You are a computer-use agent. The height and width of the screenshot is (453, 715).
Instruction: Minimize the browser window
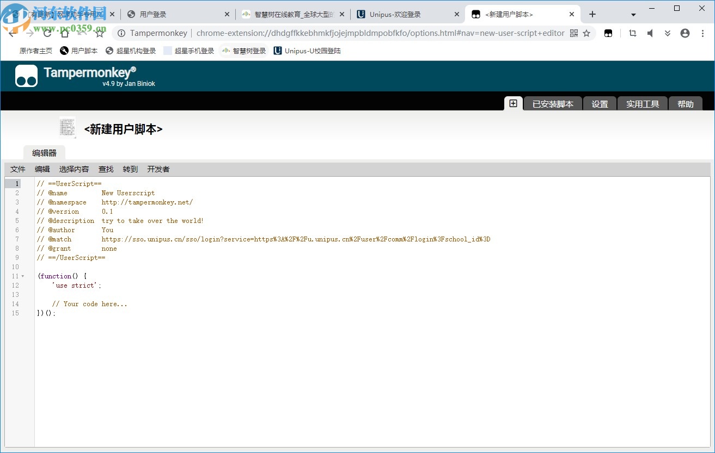click(x=652, y=8)
